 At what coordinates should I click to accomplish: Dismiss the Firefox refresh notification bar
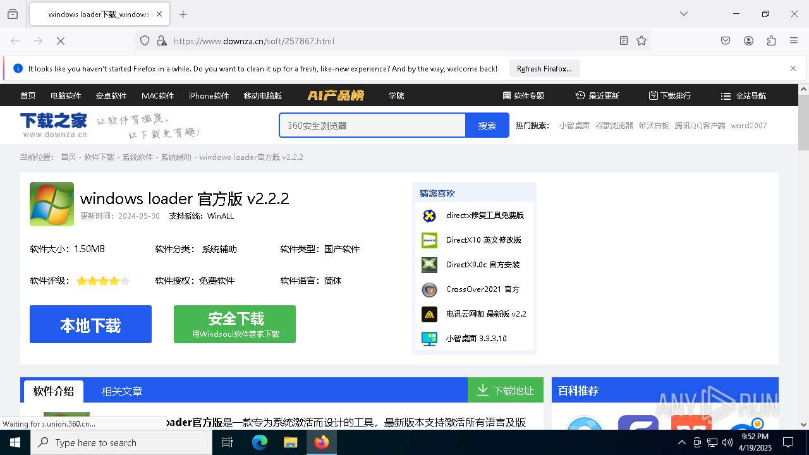[793, 68]
